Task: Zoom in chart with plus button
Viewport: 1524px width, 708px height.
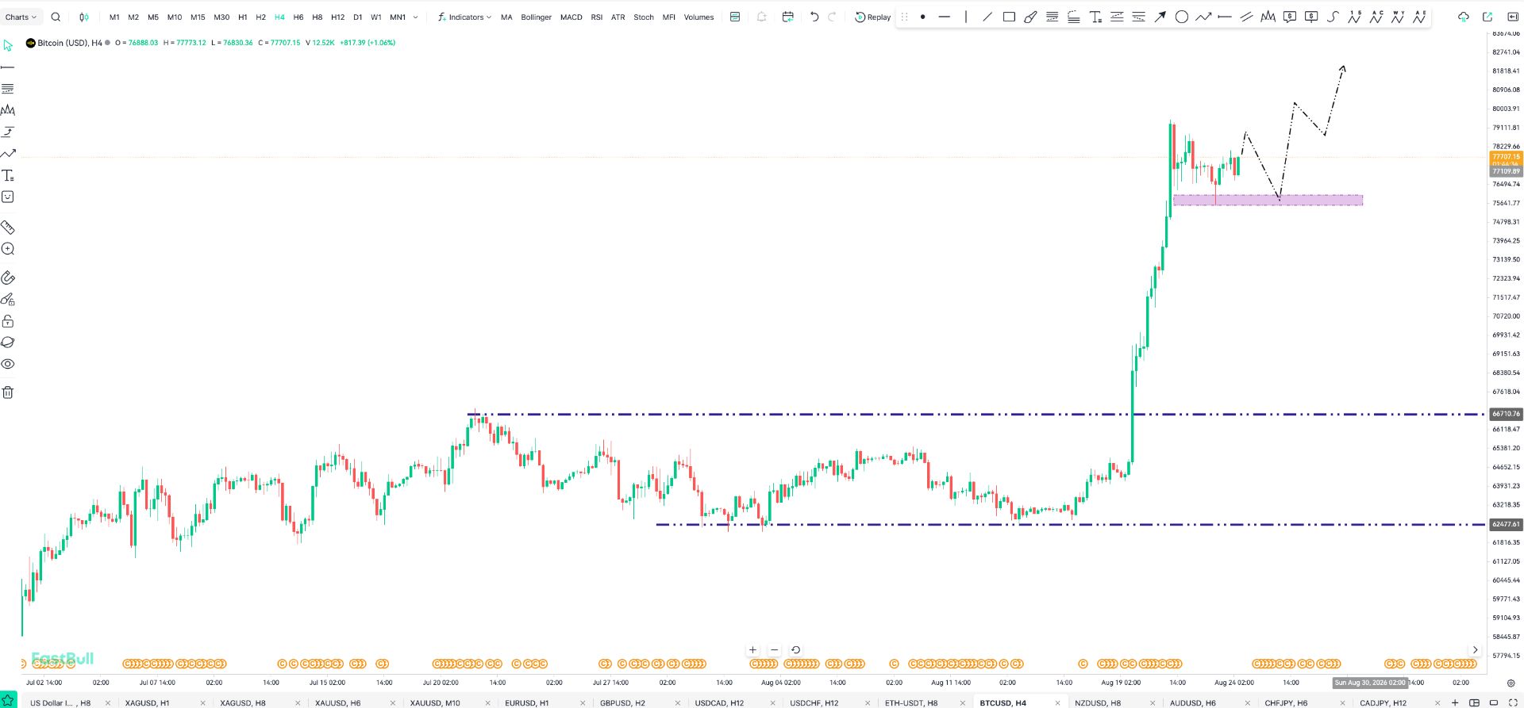Action: click(752, 650)
